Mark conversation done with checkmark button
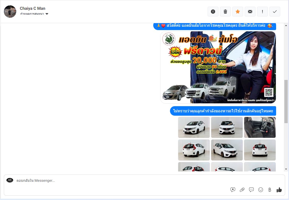The image size is (289, 200). tap(275, 12)
